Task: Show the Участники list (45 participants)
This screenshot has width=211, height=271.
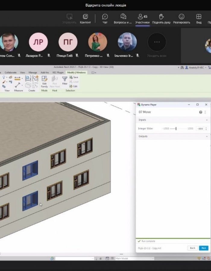Action: (142, 19)
